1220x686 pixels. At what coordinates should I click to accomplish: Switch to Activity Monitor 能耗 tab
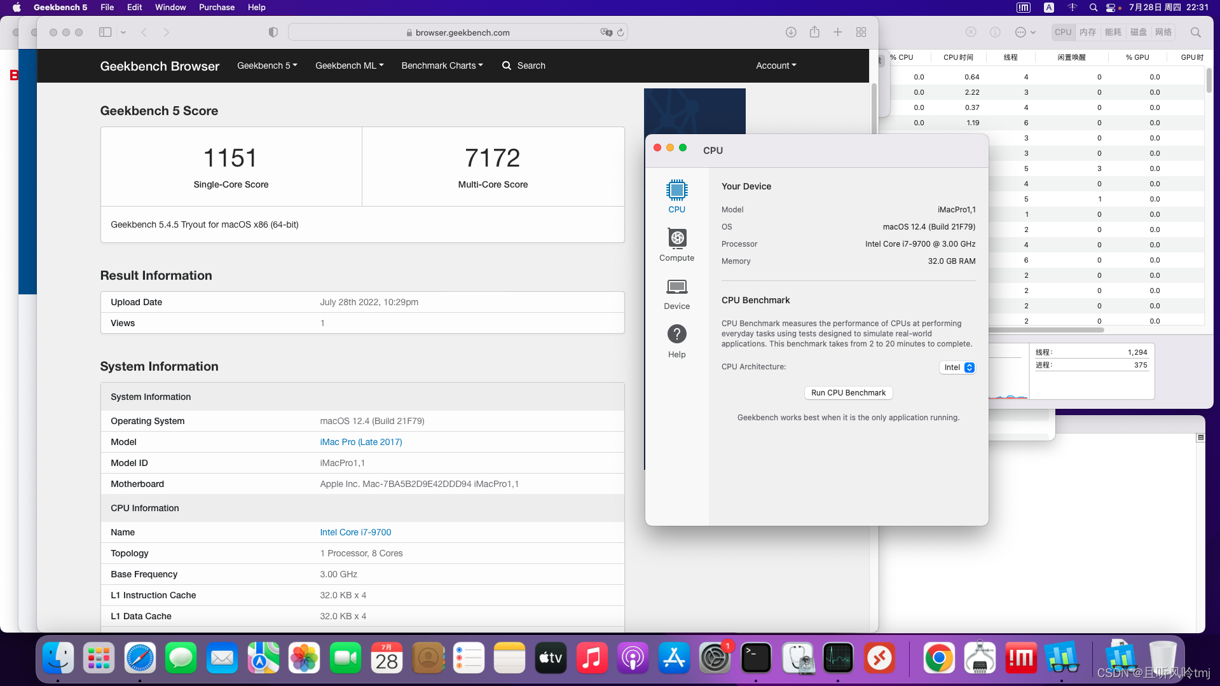point(1113,32)
